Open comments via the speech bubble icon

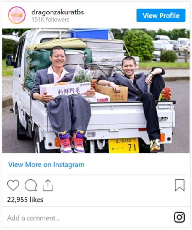pos(31,185)
